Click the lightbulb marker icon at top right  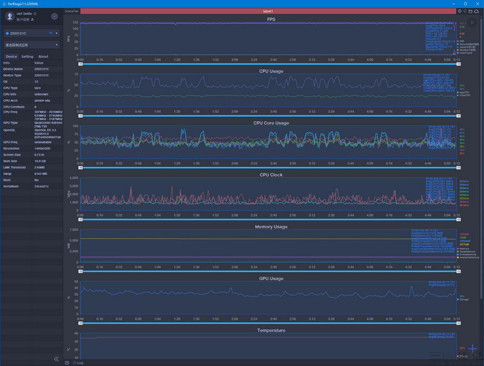pos(465,11)
